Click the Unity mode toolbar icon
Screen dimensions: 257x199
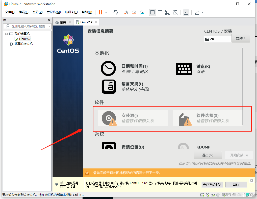175,12
